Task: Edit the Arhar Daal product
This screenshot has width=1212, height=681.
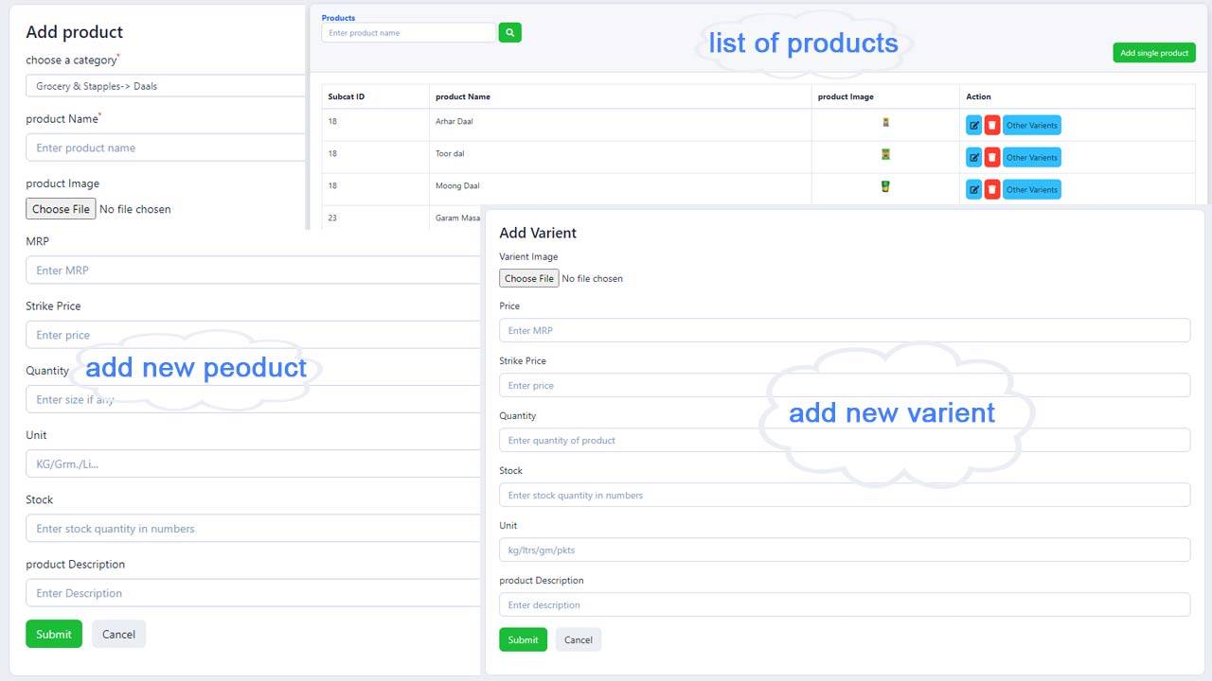Action: 973,125
